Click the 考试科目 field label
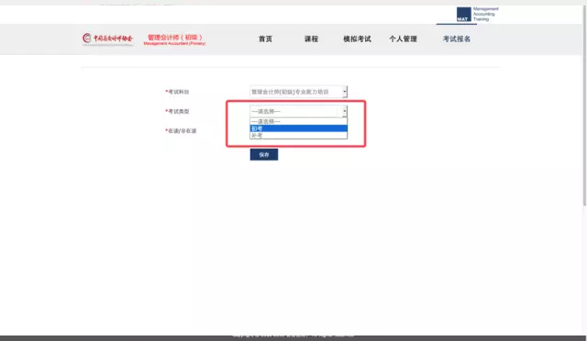Viewport: 587px width, 341px height. [x=177, y=92]
